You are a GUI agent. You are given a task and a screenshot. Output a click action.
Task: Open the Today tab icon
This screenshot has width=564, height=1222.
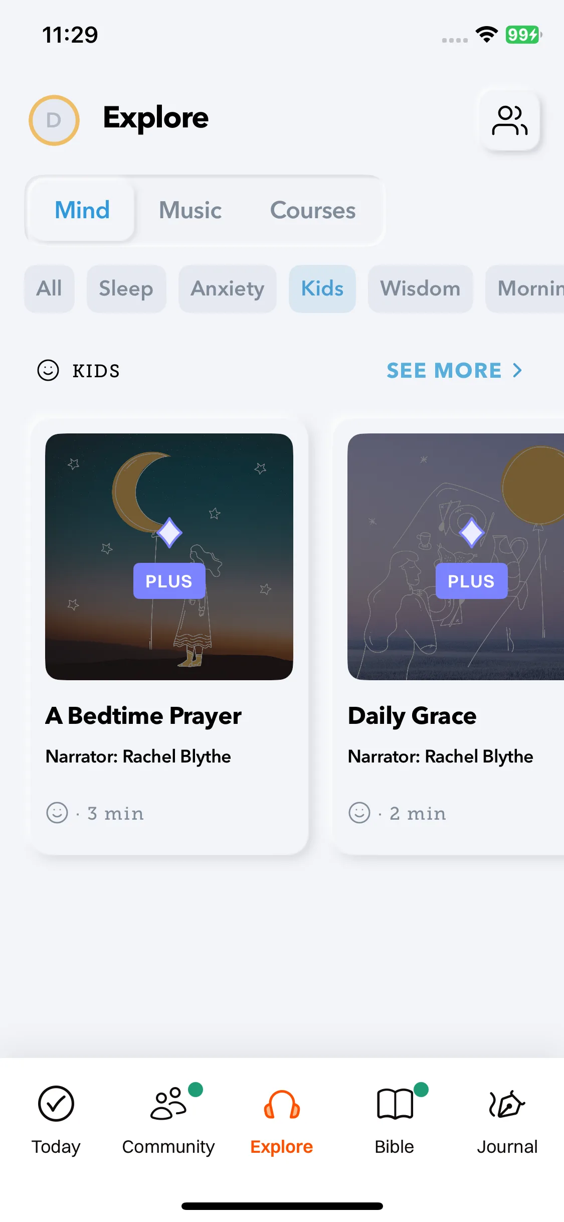click(56, 1104)
